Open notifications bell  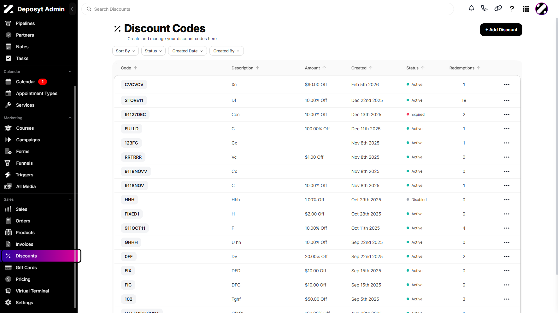point(471,9)
